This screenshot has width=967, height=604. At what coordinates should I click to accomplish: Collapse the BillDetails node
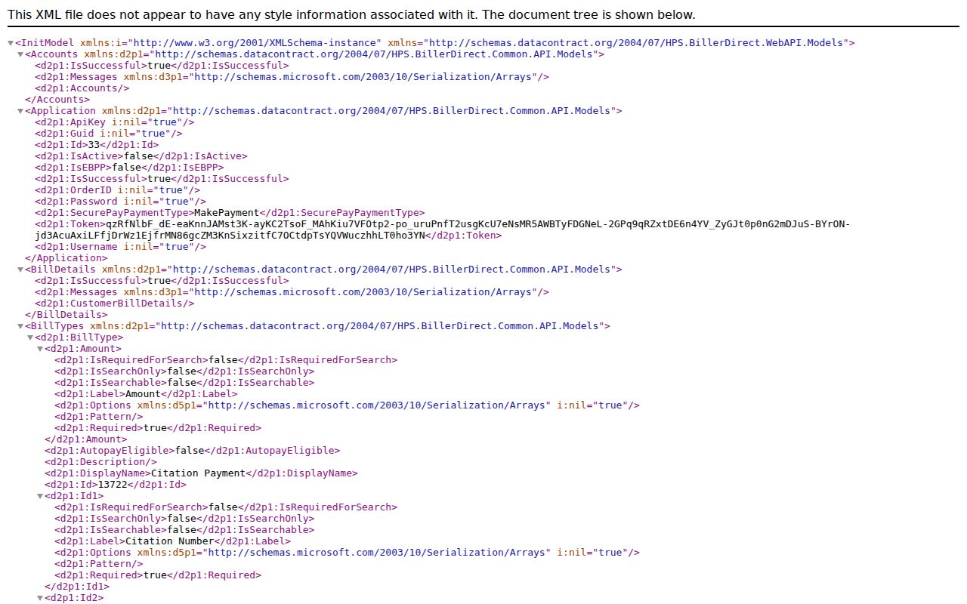click(20, 270)
